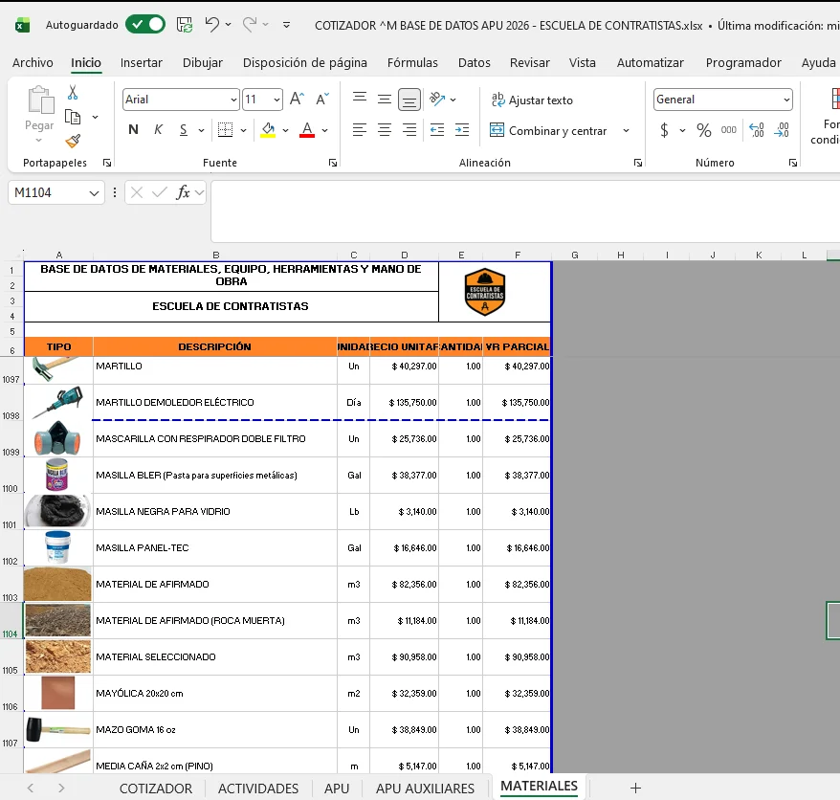This screenshot has width=840, height=800.
Task: Click the Cut scissors icon
Action: [x=73, y=93]
